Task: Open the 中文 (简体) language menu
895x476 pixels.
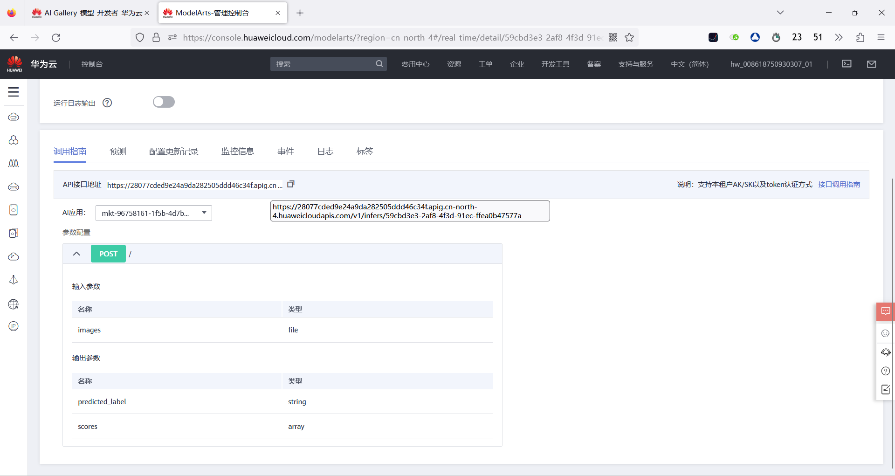Action: click(690, 64)
